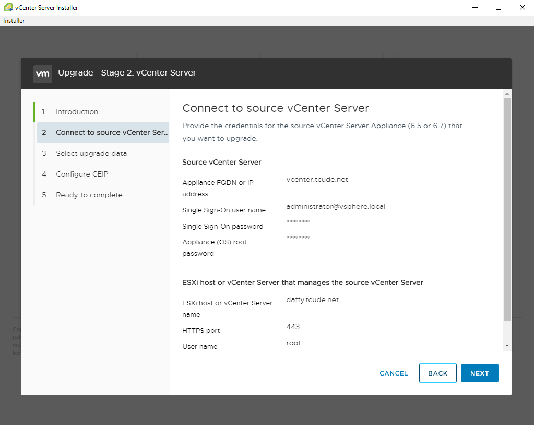Viewport: 534px width, 425px height.
Task: Click the 'Source vCenter Server' section title
Action: pos(222,162)
